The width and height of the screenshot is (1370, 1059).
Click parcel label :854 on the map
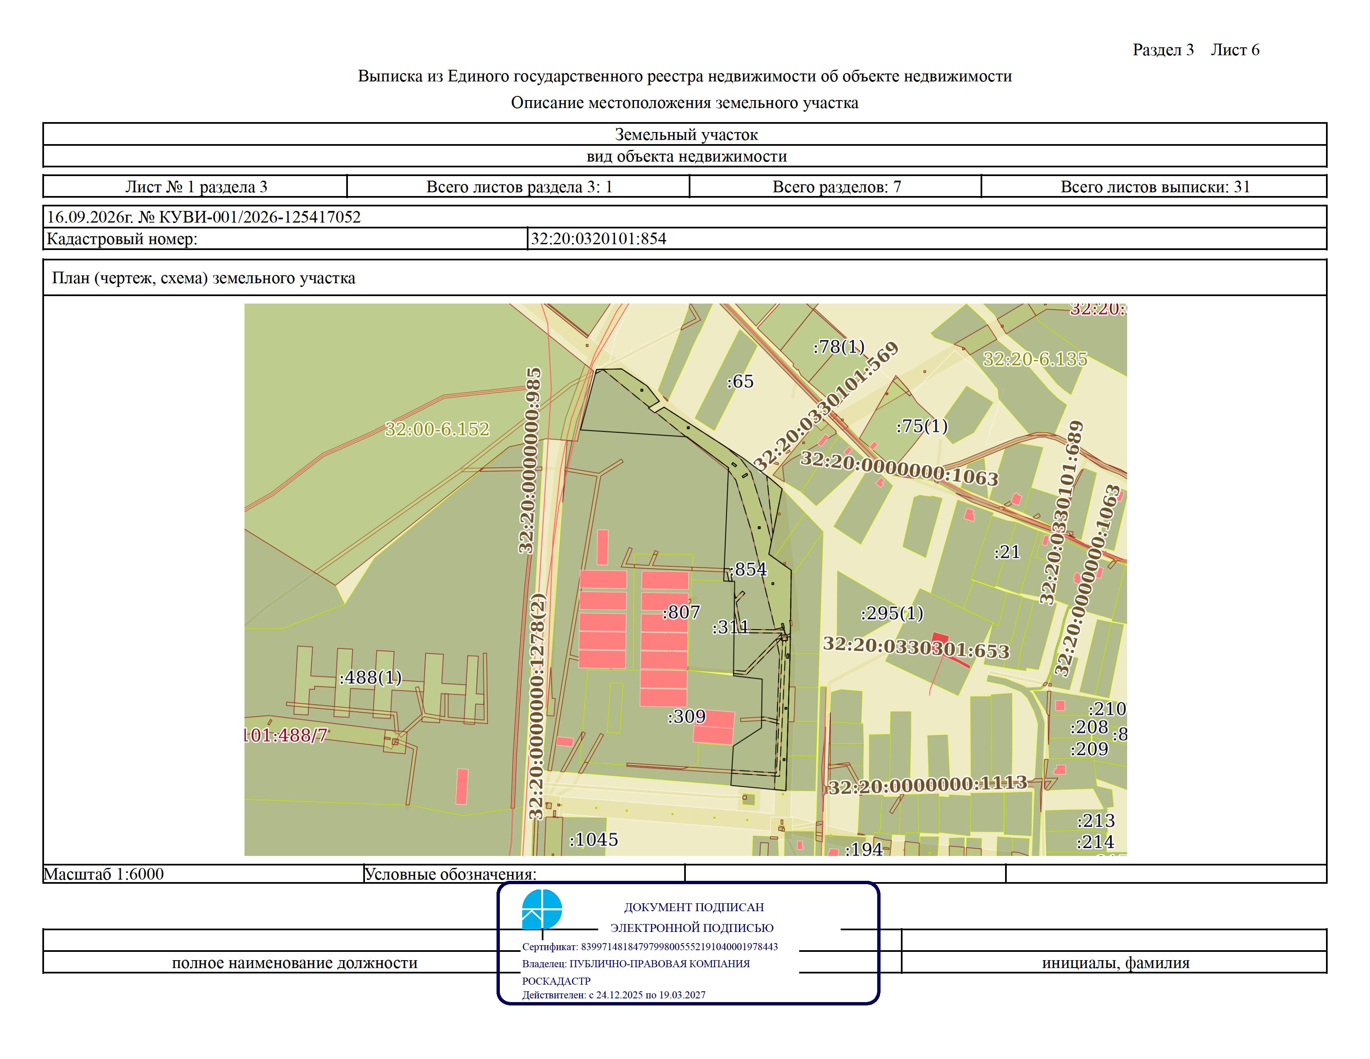pos(749,569)
